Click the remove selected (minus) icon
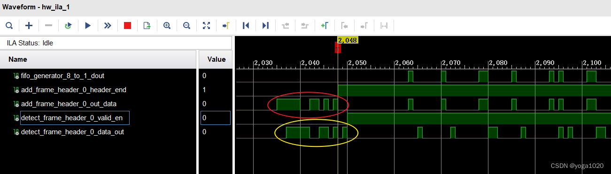 click(x=48, y=25)
